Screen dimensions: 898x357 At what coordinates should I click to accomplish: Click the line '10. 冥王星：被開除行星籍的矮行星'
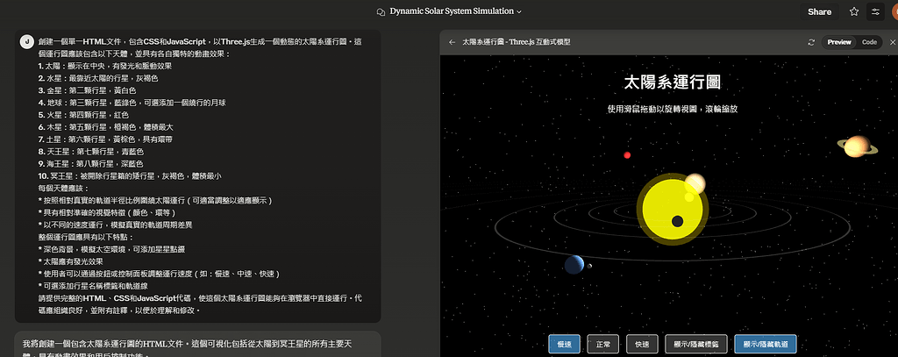tap(130, 176)
